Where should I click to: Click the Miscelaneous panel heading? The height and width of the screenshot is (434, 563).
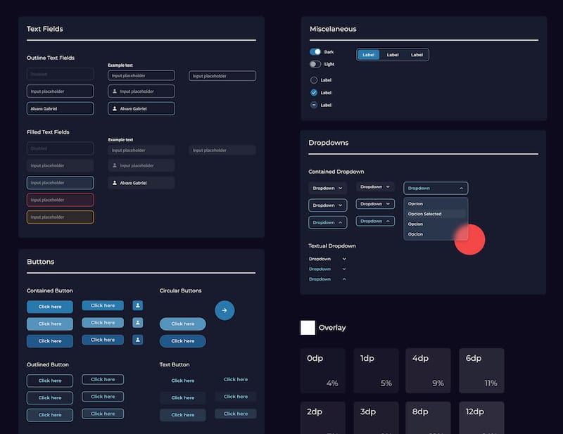pyautogui.click(x=333, y=29)
